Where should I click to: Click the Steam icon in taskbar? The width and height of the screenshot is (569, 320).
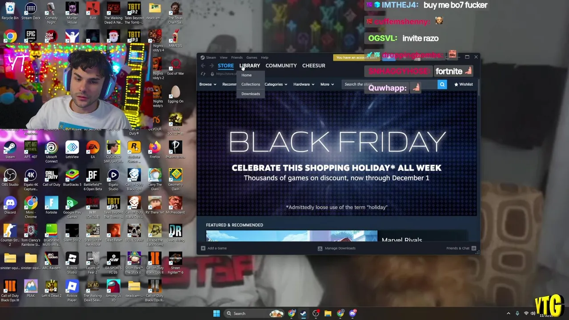pos(303,313)
